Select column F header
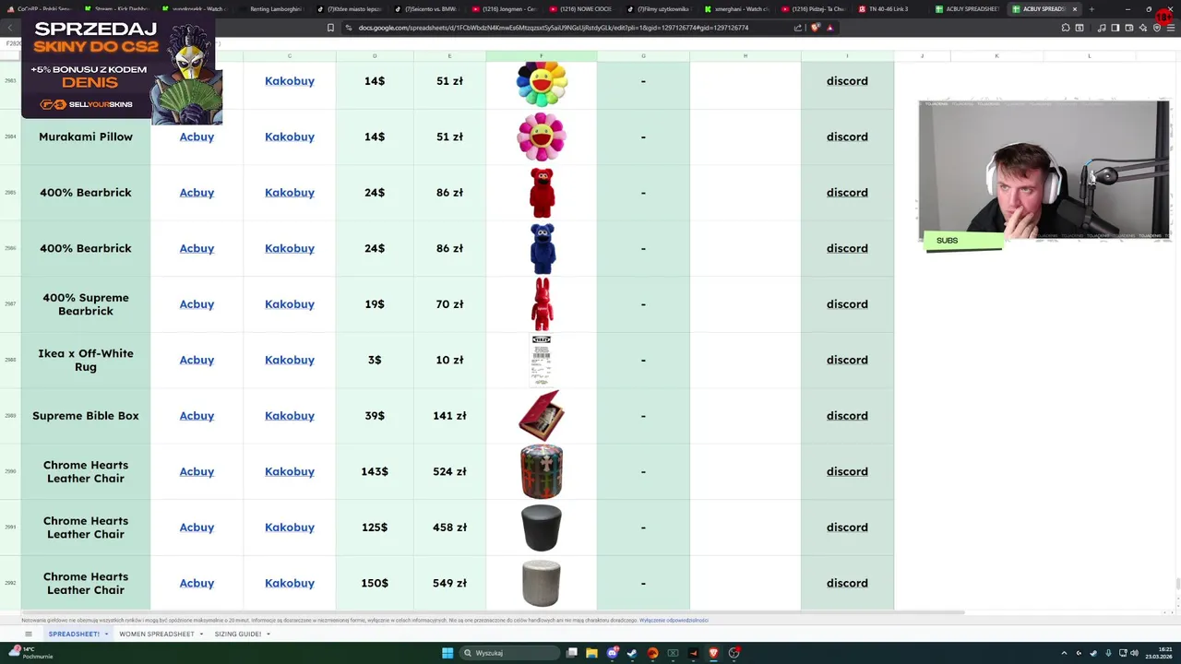1181x664 pixels. click(x=542, y=56)
